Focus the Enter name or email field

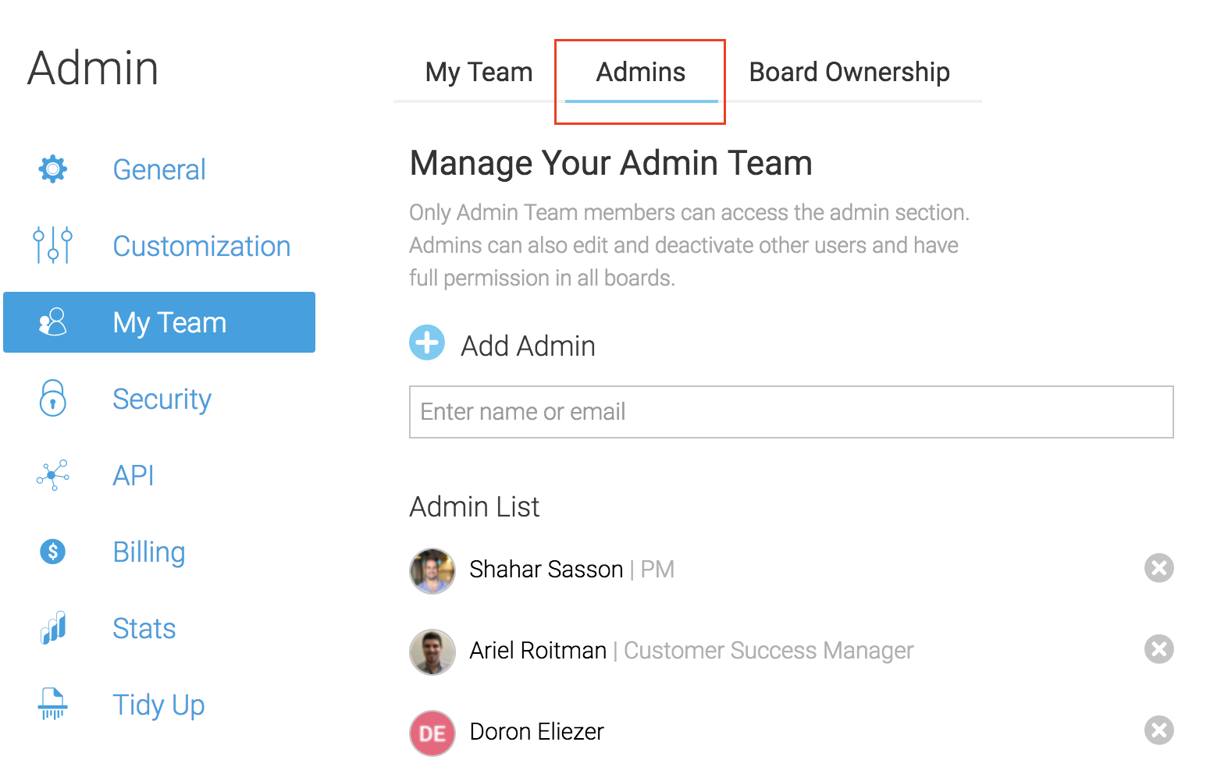pos(792,412)
